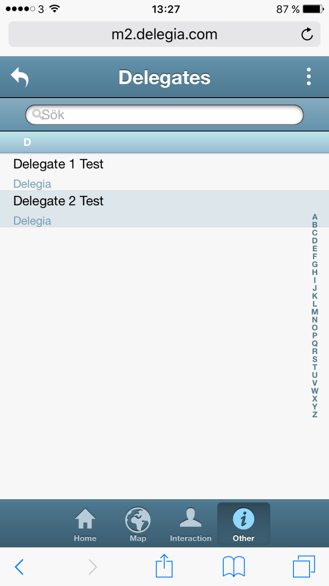Switch to the Home tab

click(85, 524)
